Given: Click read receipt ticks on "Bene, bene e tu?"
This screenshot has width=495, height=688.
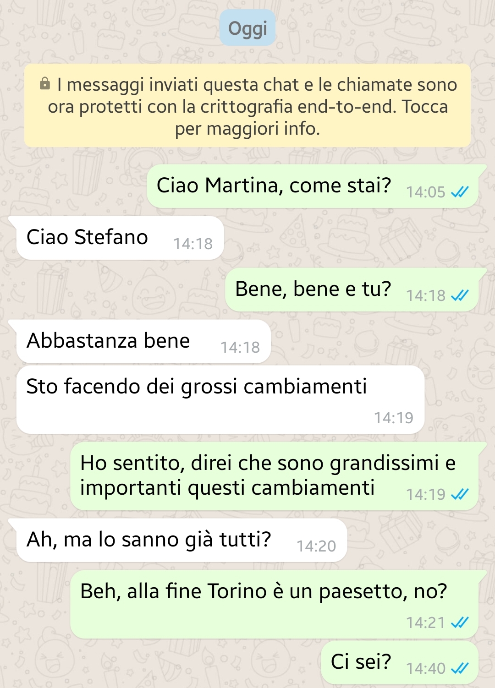Looking at the screenshot, I should tap(460, 295).
